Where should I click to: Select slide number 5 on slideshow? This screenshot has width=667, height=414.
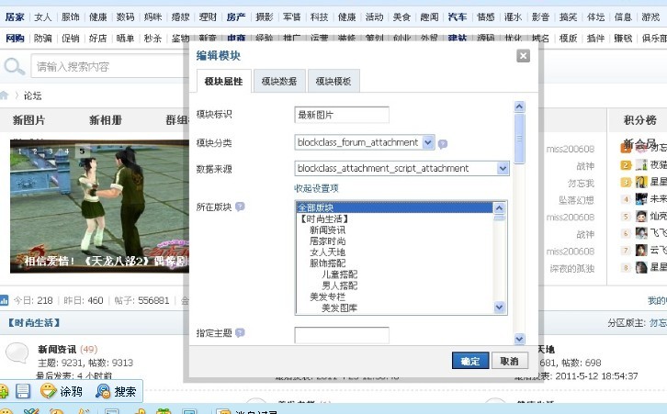coord(82,151)
